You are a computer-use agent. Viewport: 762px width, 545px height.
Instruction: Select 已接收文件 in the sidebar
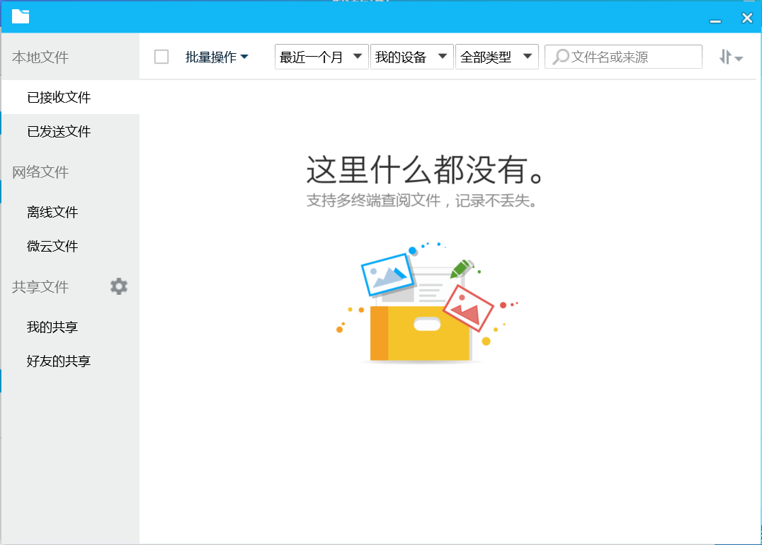pyautogui.click(x=59, y=97)
